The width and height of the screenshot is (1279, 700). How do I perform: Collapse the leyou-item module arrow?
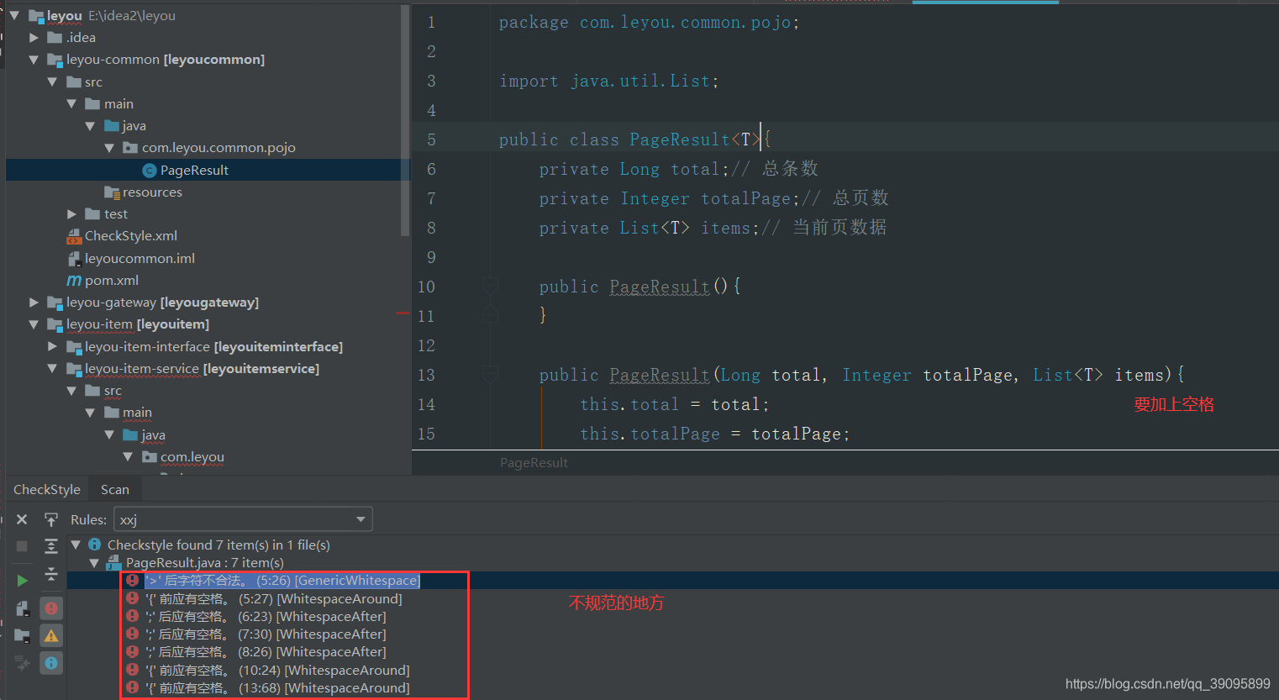34,324
